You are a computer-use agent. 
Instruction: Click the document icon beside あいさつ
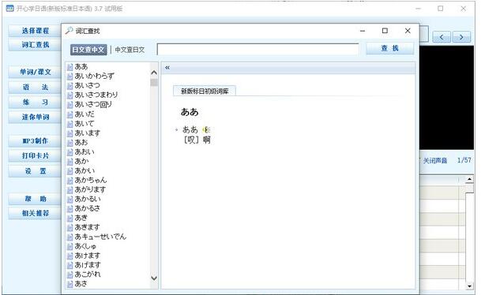(70, 86)
